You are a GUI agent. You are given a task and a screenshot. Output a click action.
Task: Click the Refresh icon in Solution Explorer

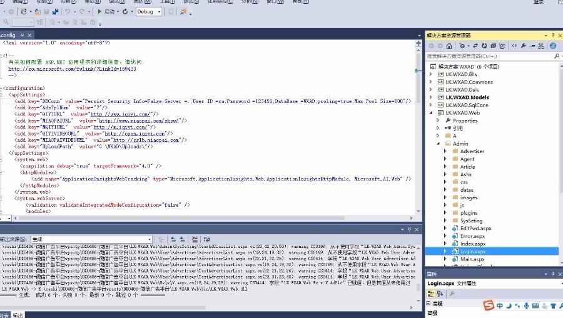(484, 46)
